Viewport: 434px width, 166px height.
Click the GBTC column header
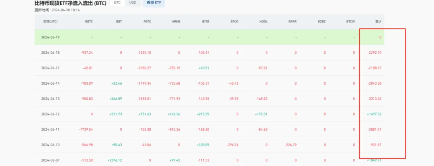pos(89,22)
